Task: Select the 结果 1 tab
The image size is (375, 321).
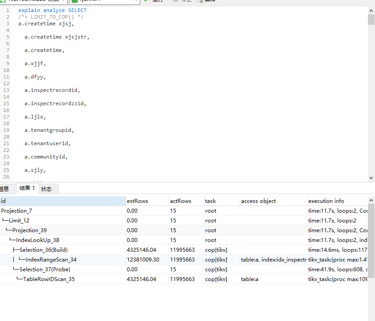Action: 27,188
